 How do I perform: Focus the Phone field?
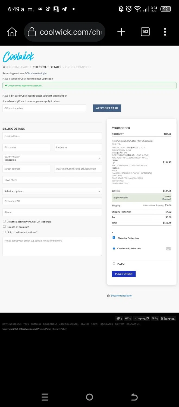point(52,212)
